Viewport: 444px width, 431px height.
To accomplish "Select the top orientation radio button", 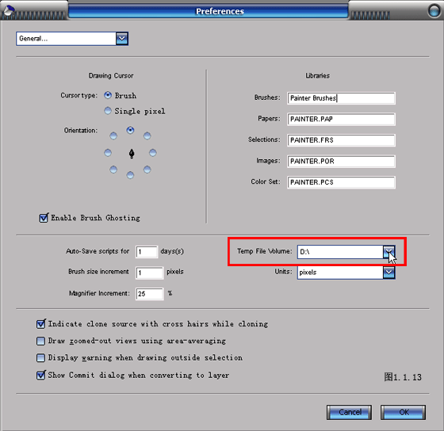I will pyautogui.click(x=130, y=130).
